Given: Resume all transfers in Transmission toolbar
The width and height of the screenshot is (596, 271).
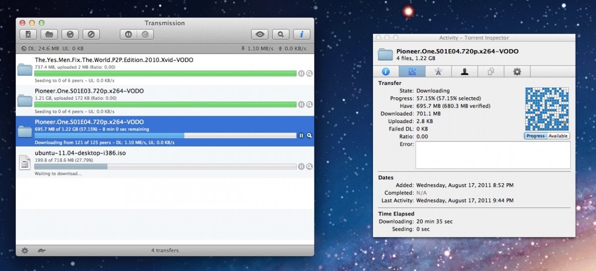Looking at the screenshot, I should [145, 34].
